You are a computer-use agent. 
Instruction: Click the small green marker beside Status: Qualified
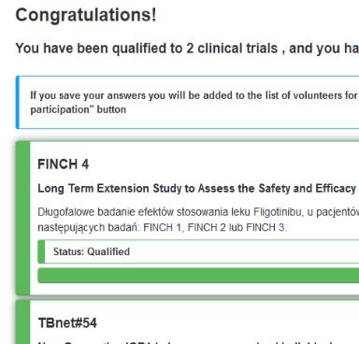[x=41, y=251]
